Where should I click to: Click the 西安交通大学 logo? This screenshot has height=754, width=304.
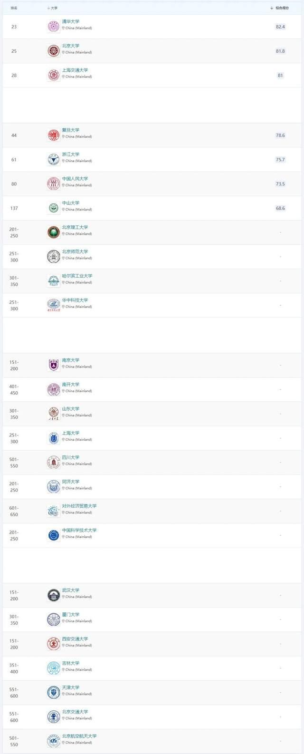tap(54, 644)
